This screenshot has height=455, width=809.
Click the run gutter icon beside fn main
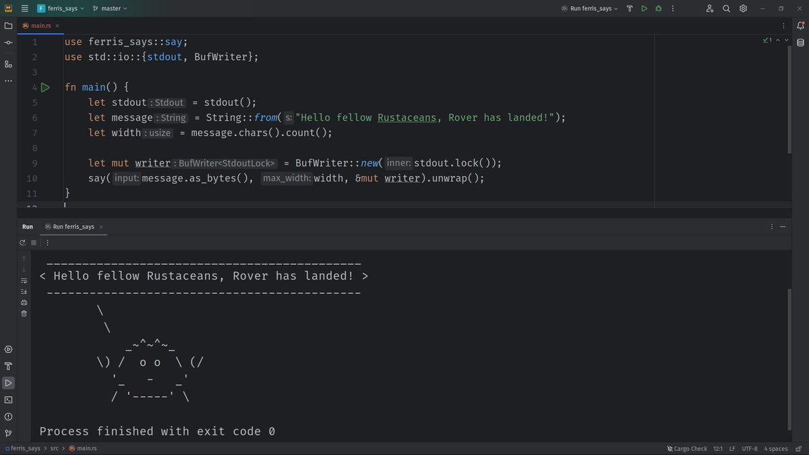(x=45, y=88)
